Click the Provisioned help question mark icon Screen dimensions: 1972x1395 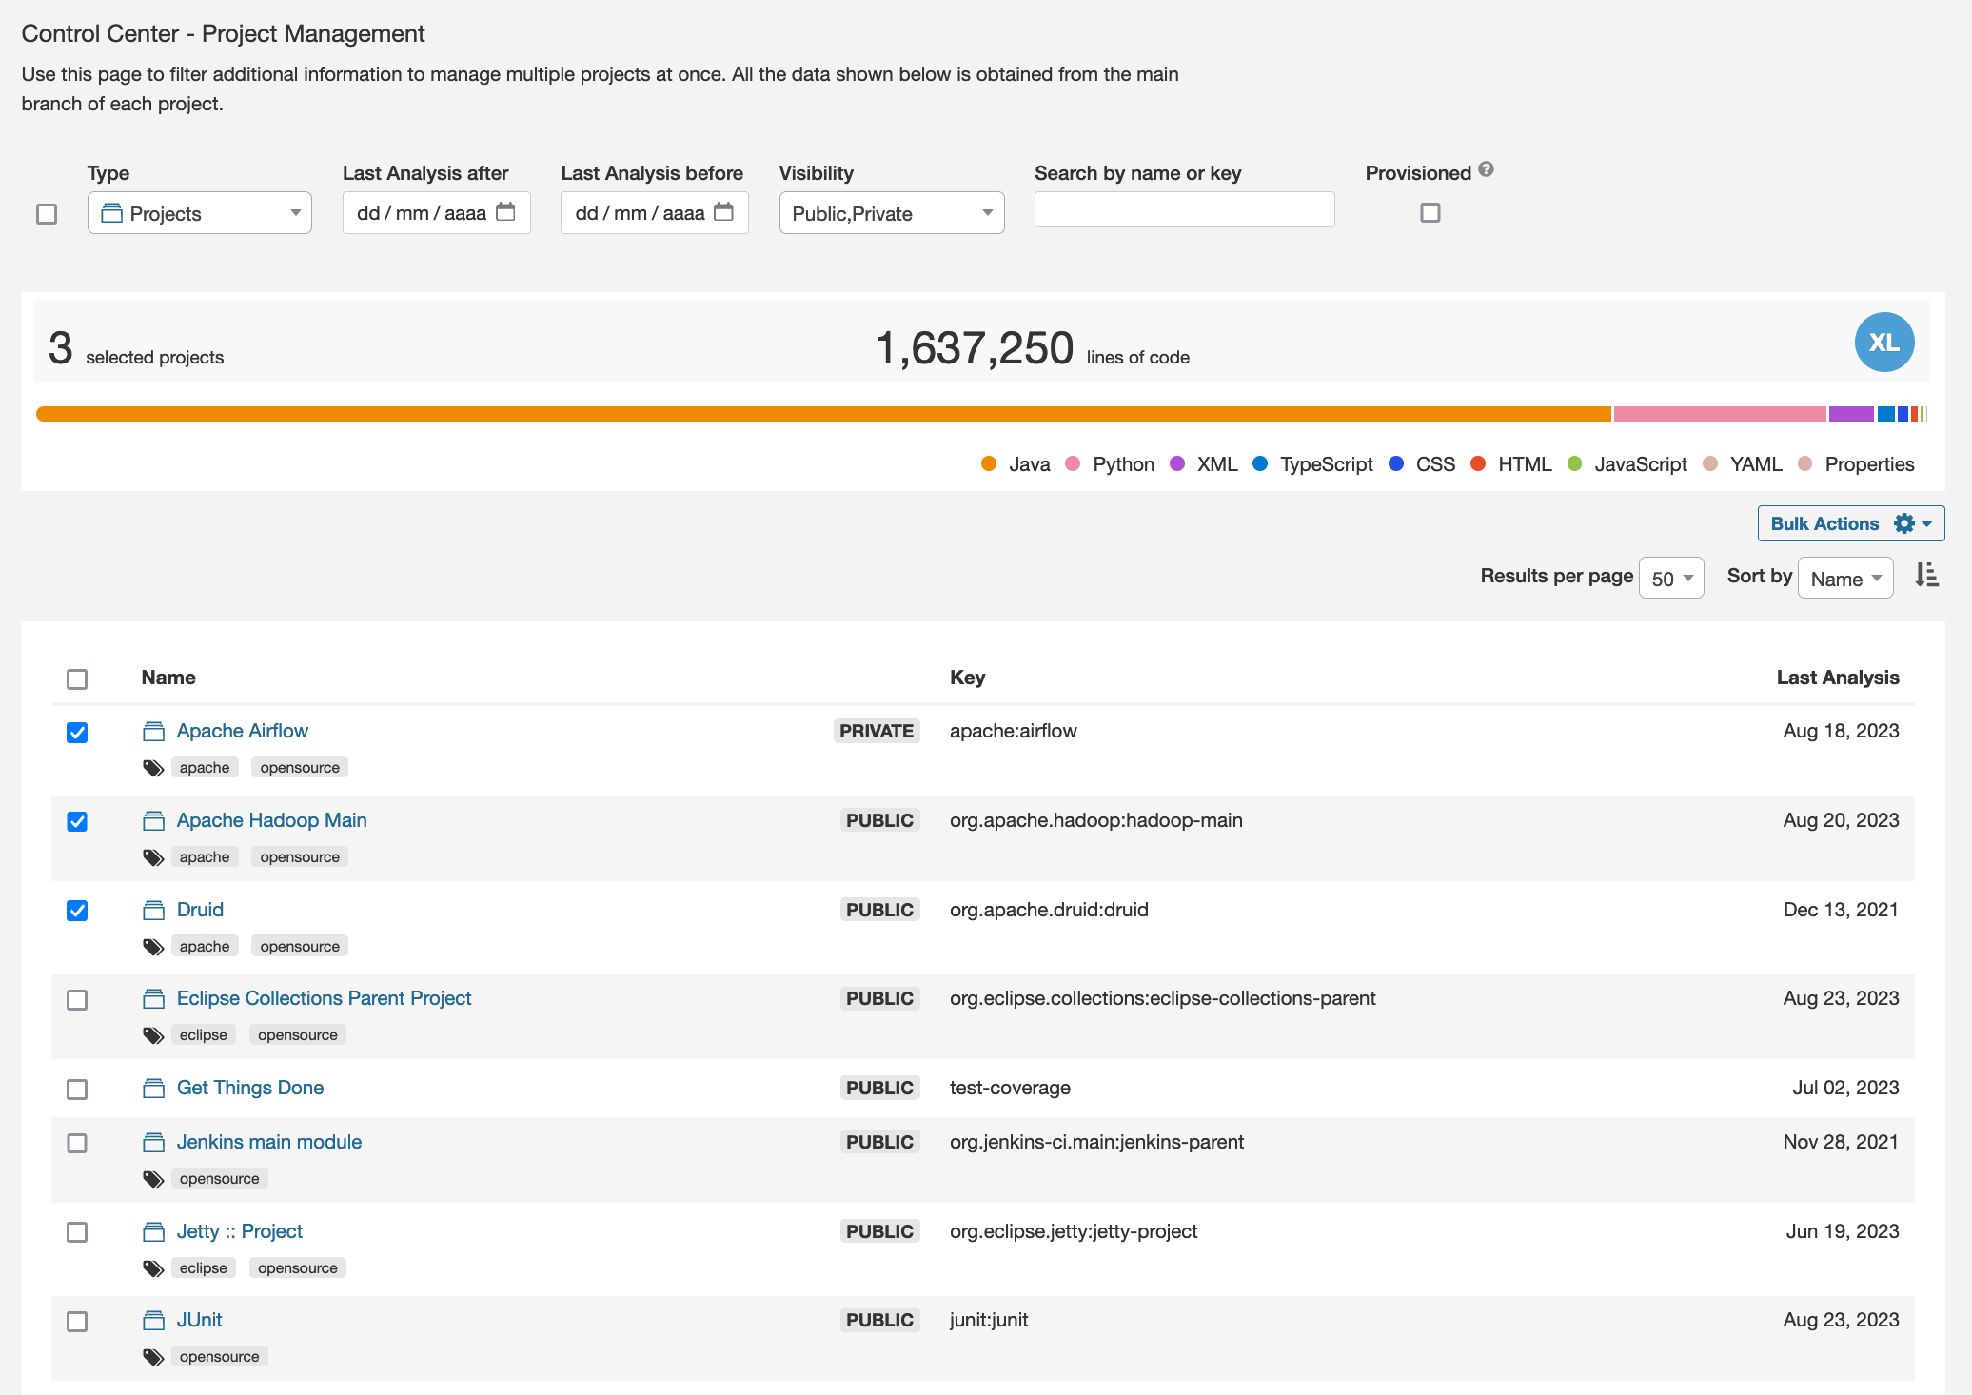tap(1487, 169)
